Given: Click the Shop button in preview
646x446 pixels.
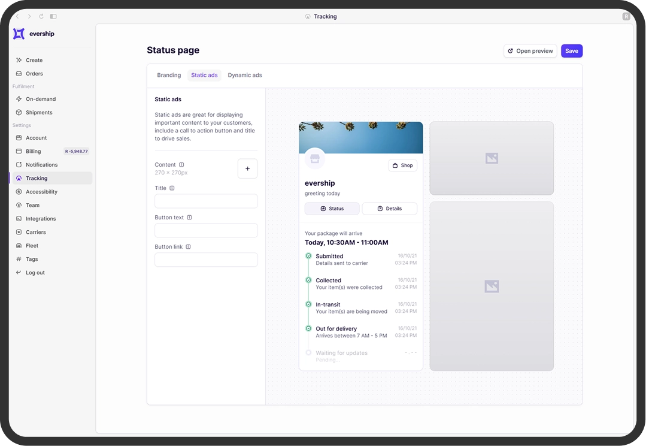Looking at the screenshot, I should pos(402,165).
